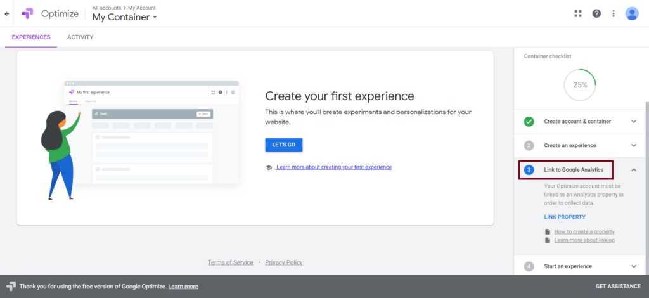The image size is (649, 298).
Task: Open the three-dot more options menu
Action: (x=614, y=13)
